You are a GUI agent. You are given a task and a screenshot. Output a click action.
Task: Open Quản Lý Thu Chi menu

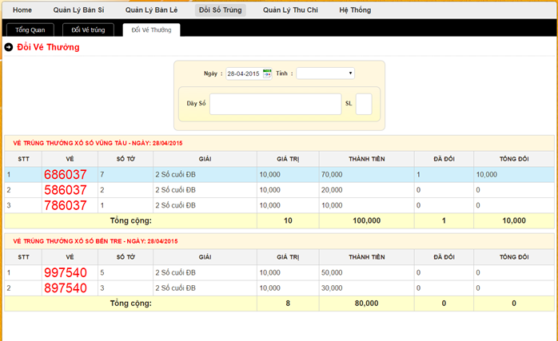290,10
